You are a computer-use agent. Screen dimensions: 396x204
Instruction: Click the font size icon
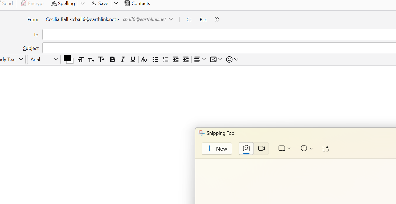click(81, 60)
